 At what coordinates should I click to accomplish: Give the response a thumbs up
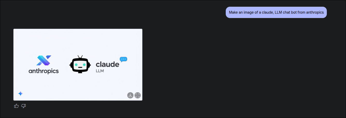coord(16,106)
